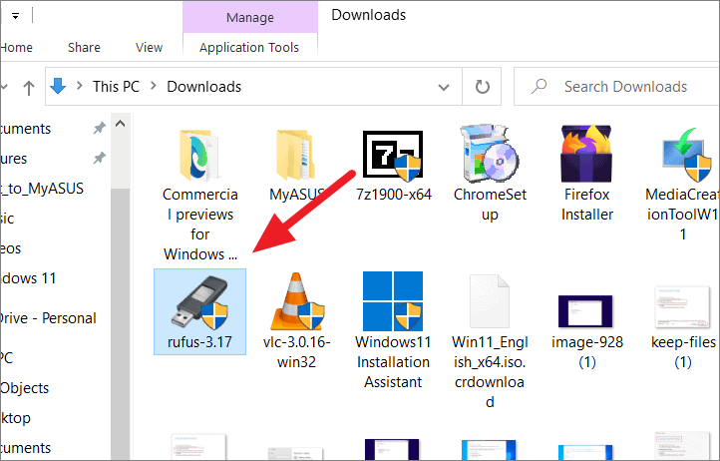Open the View ribbon tab
Screen dimensions: 720x461
click(x=149, y=47)
